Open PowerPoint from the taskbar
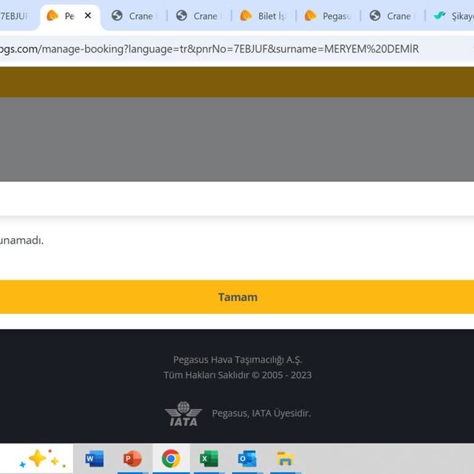 point(133,459)
